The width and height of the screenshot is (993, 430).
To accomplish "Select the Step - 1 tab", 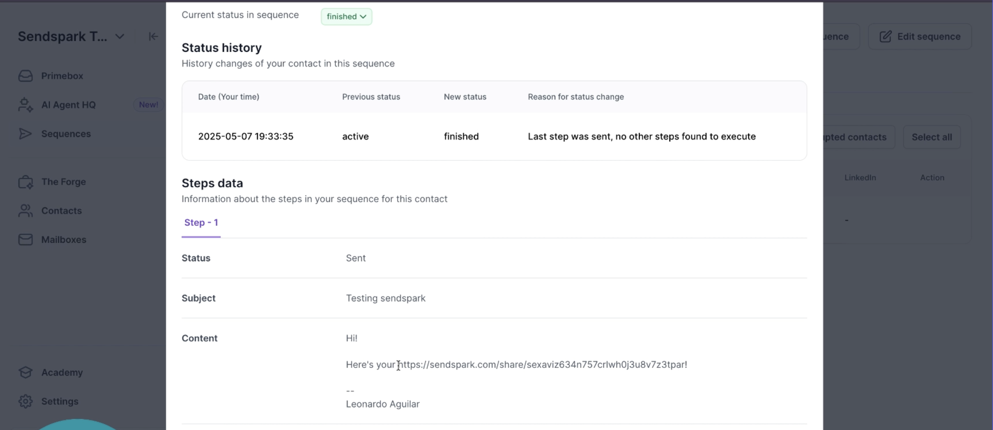I will (201, 223).
